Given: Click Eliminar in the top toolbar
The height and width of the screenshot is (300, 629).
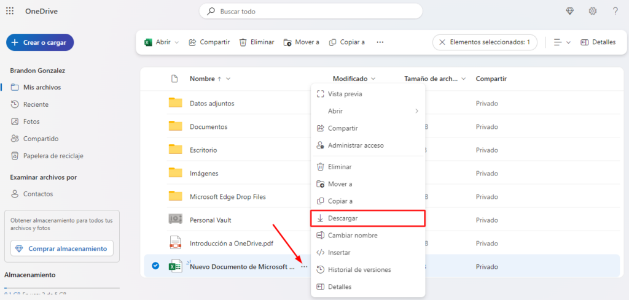Looking at the screenshot, I should (257, 42).
